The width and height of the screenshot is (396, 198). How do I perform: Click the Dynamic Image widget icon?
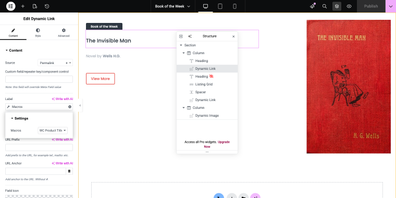pyautogui.click(x=191, y=116)
